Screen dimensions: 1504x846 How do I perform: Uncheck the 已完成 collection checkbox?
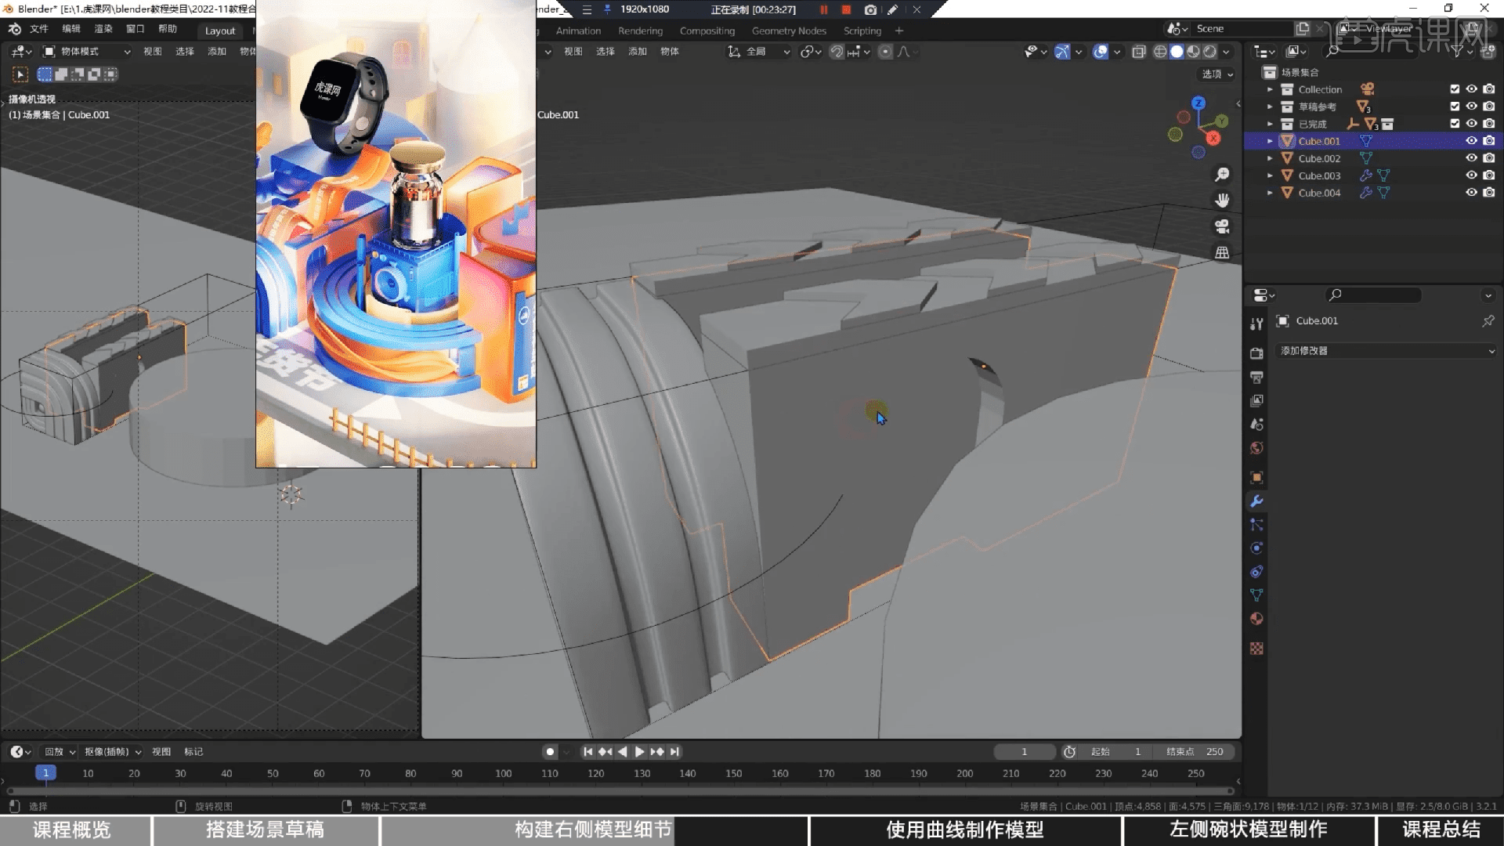[x=1455, y=124]
